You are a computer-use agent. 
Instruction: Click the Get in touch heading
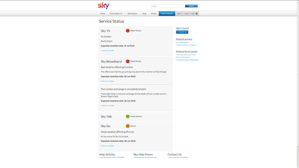tap(182, 28)
